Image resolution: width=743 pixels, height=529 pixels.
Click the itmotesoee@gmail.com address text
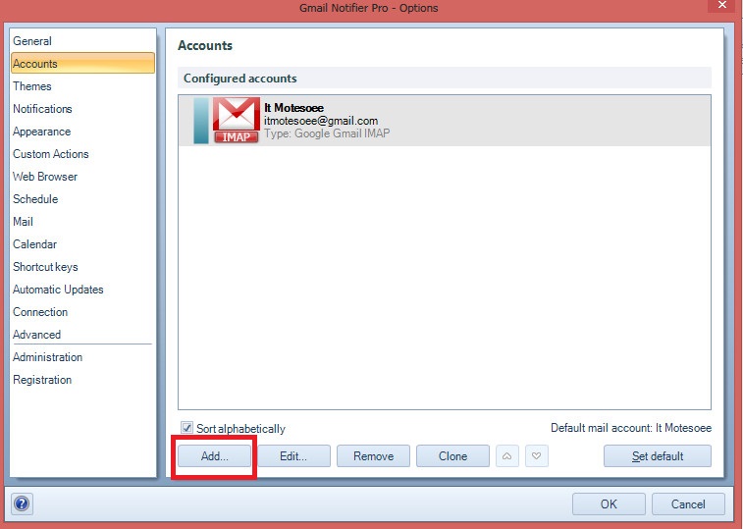pyautogui.click(x=321, y=121)
